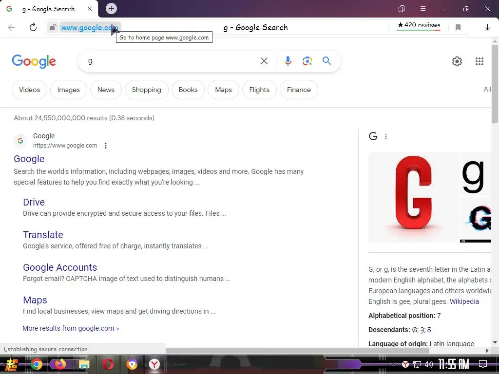Open the browser hamburger menu
499x374 pixels.
(x=423, y=9)
